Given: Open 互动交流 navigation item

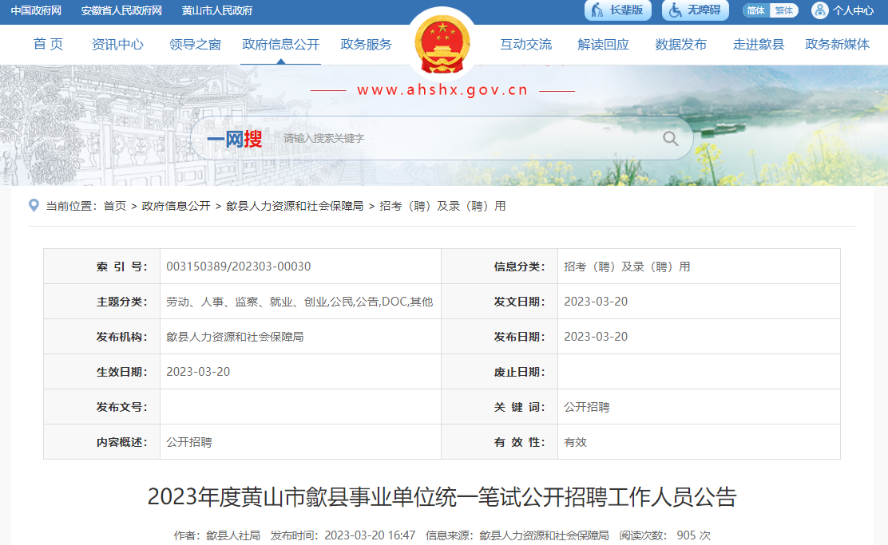Looking at the screenshot, I should point(525,45).
